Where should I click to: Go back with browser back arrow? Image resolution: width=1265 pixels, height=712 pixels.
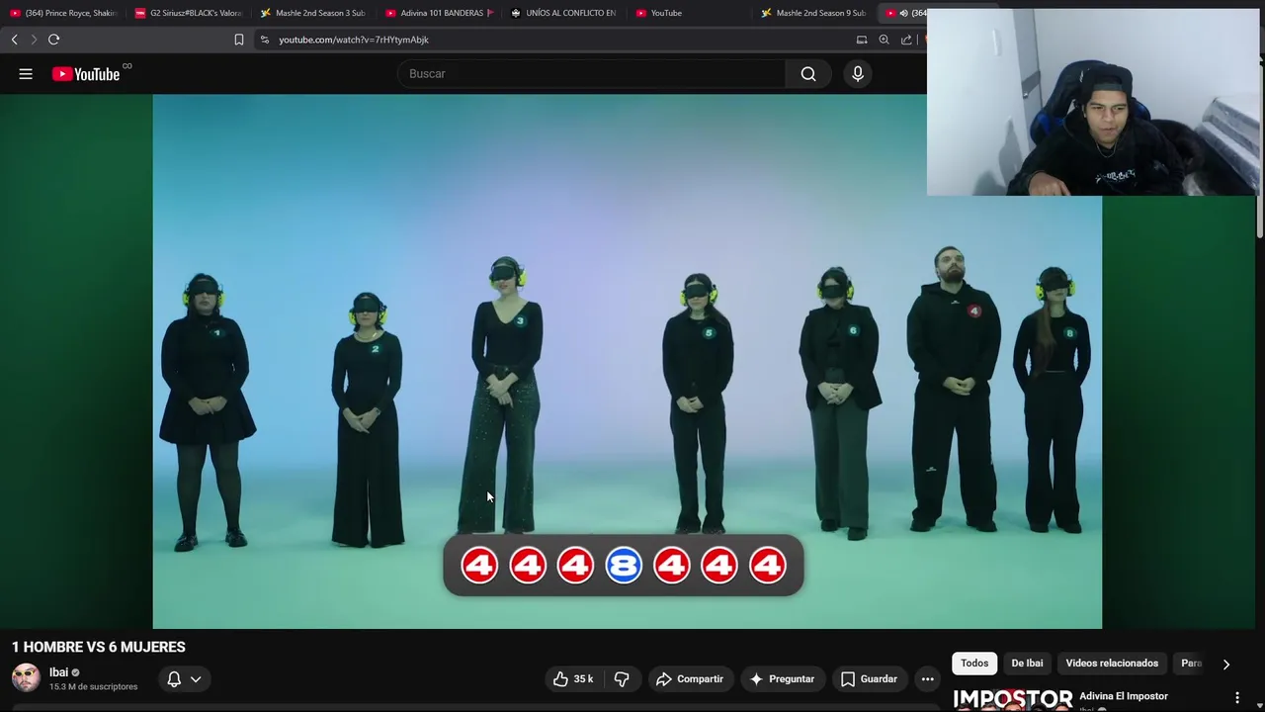coord(14,40)
